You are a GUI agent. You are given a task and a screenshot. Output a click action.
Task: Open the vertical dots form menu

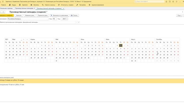point(183,12)
